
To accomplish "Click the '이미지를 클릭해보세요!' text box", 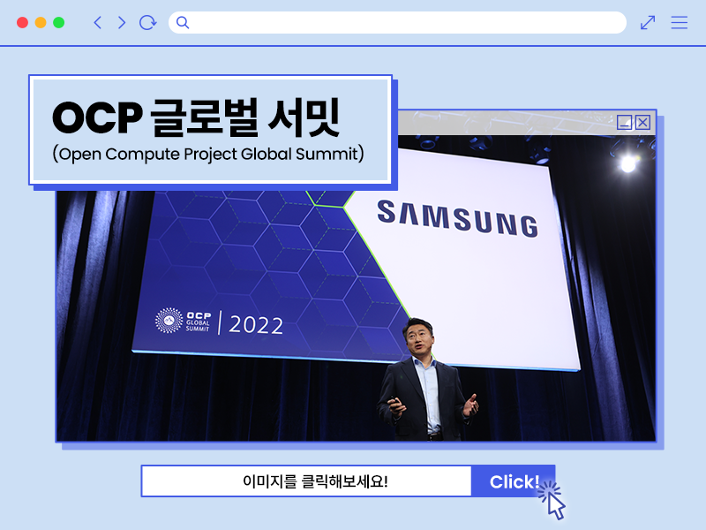I will (x=306, y=481).
